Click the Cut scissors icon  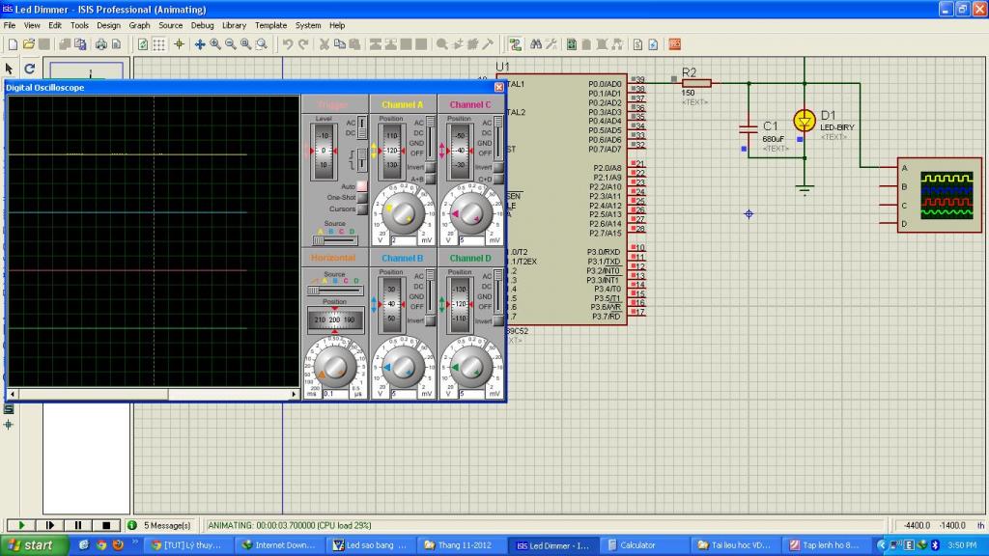[325, 44]
